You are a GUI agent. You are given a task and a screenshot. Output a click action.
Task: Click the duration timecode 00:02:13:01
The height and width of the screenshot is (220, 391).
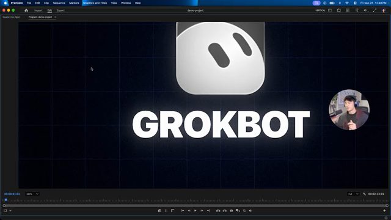tap(376, 194)
